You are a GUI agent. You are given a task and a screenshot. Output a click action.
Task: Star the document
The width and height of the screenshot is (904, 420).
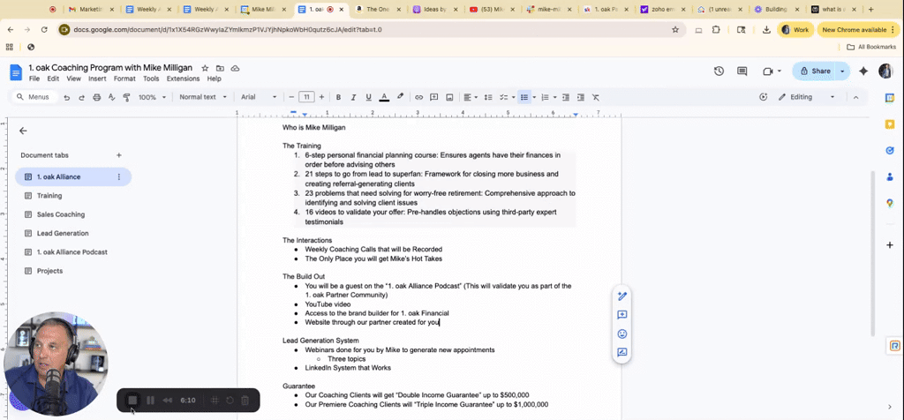205,68
